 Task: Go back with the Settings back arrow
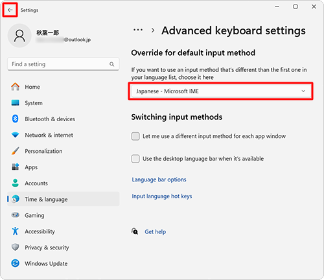tap(10, 10)
